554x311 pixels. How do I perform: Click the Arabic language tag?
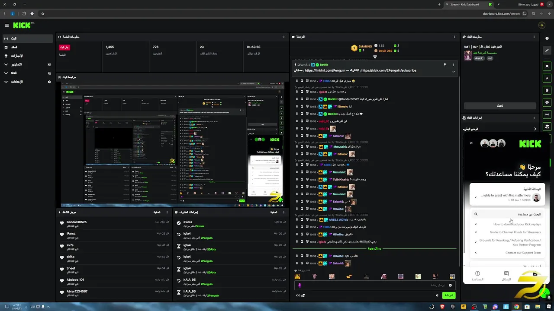pos(479,58)
